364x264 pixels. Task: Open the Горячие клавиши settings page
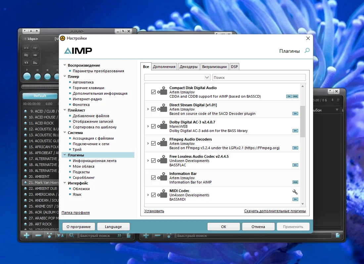pos(88,88)
